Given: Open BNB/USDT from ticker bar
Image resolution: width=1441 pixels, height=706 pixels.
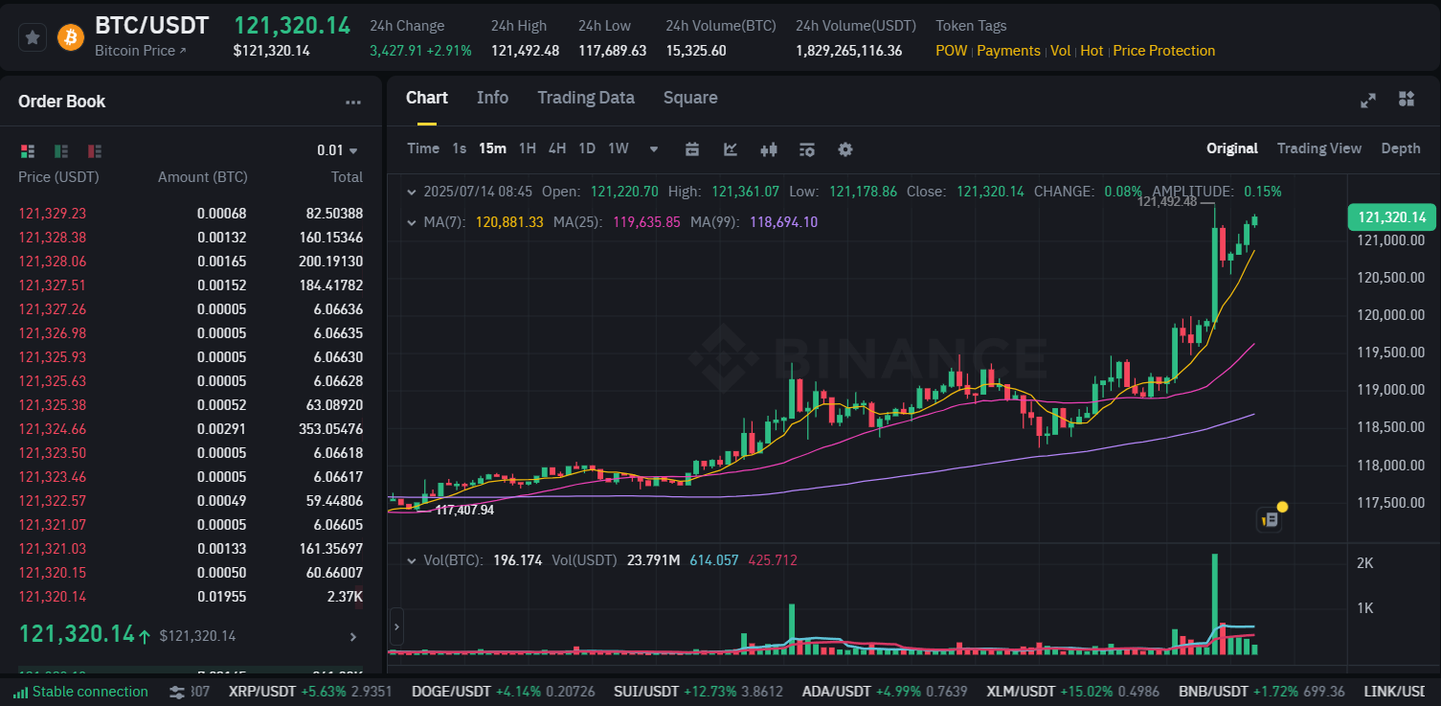Looking at the screenshot, I should [1264, 692].
